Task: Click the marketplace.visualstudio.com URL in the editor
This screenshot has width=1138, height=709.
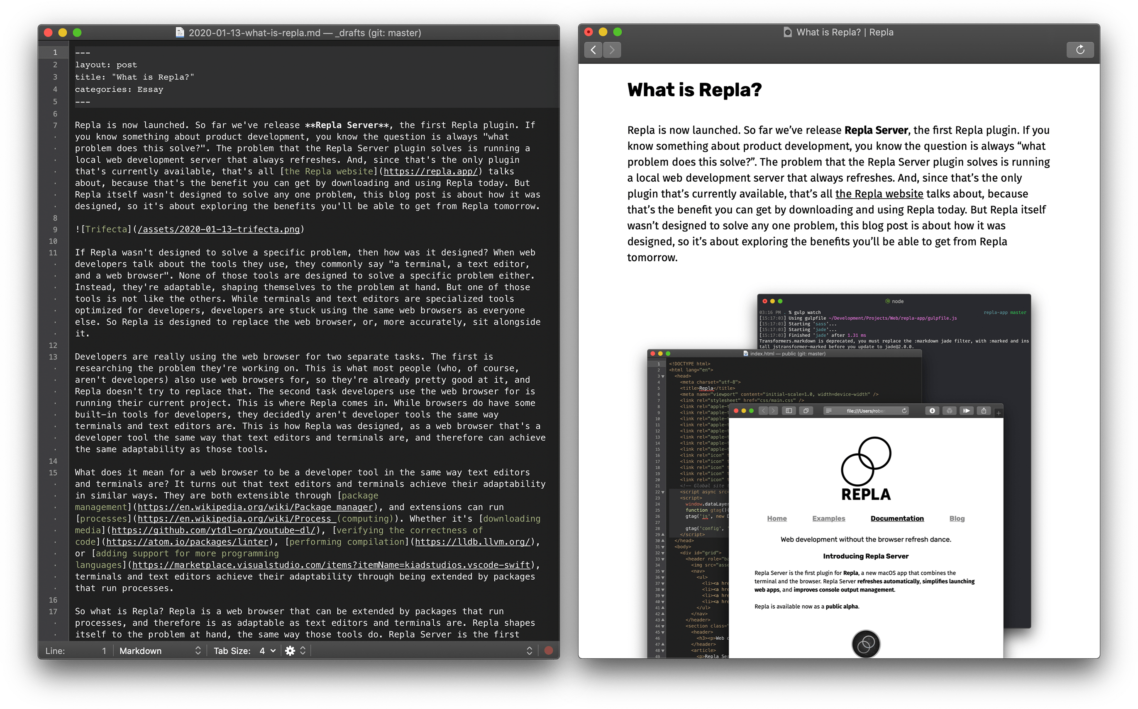Action: [x=331, y=565]
